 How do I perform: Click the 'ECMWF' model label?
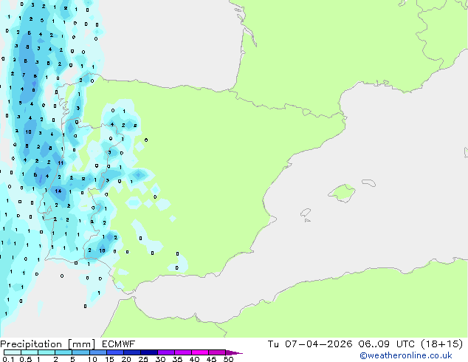[119, 344]
